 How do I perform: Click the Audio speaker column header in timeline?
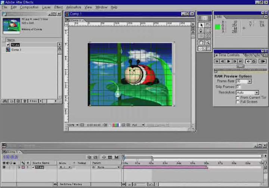point(7,163)
